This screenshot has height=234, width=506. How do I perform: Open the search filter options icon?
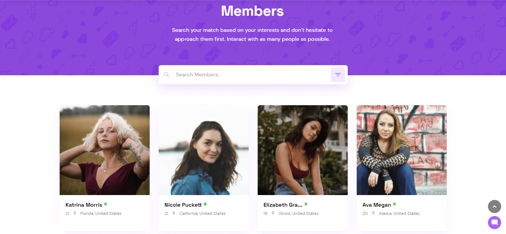point(338,75)
